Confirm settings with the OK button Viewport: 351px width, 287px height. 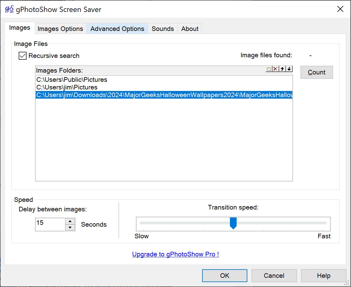[225, 276]
